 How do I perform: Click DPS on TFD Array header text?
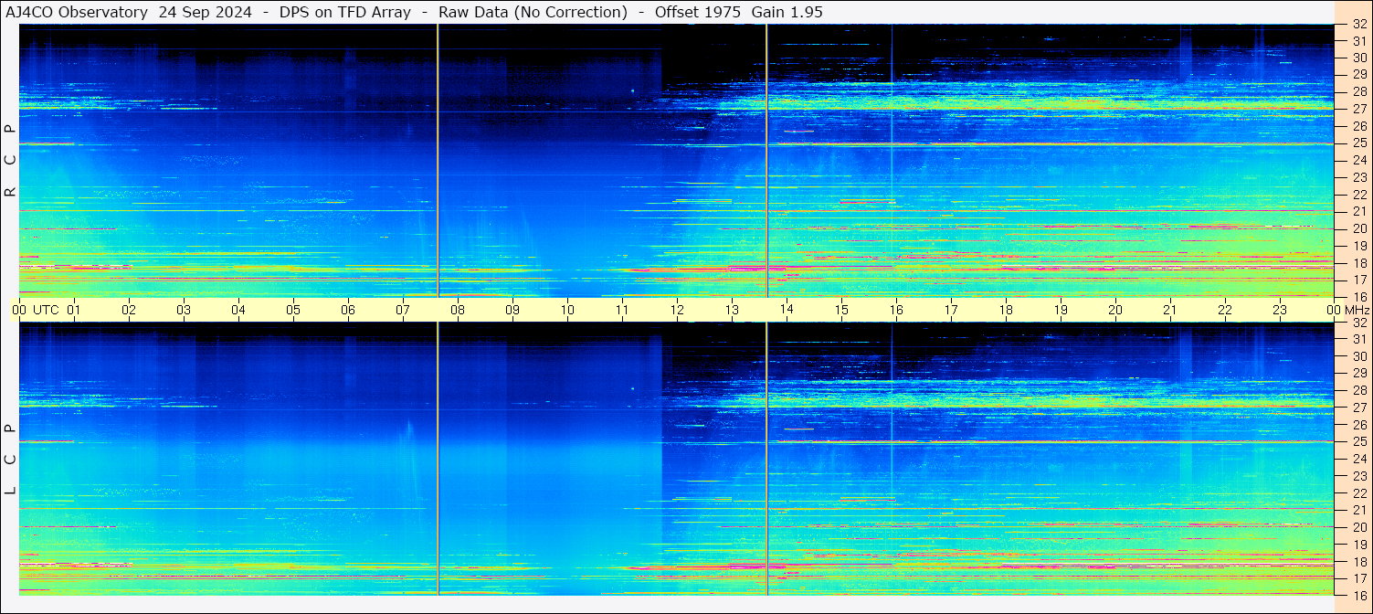tap(345, 12)
